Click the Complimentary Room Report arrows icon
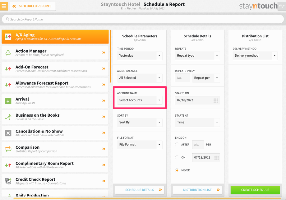 coord(8,165)
